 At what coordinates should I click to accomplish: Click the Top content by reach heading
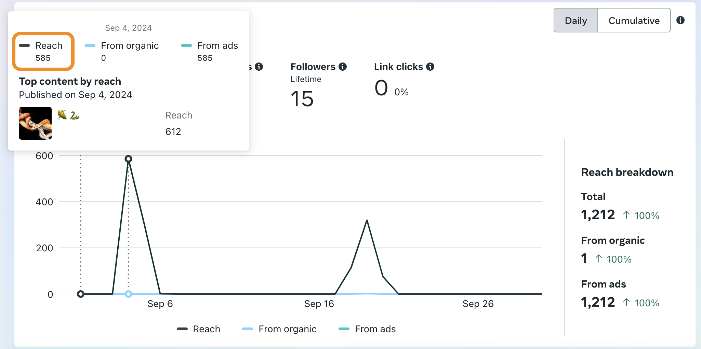tap(70, 81)
